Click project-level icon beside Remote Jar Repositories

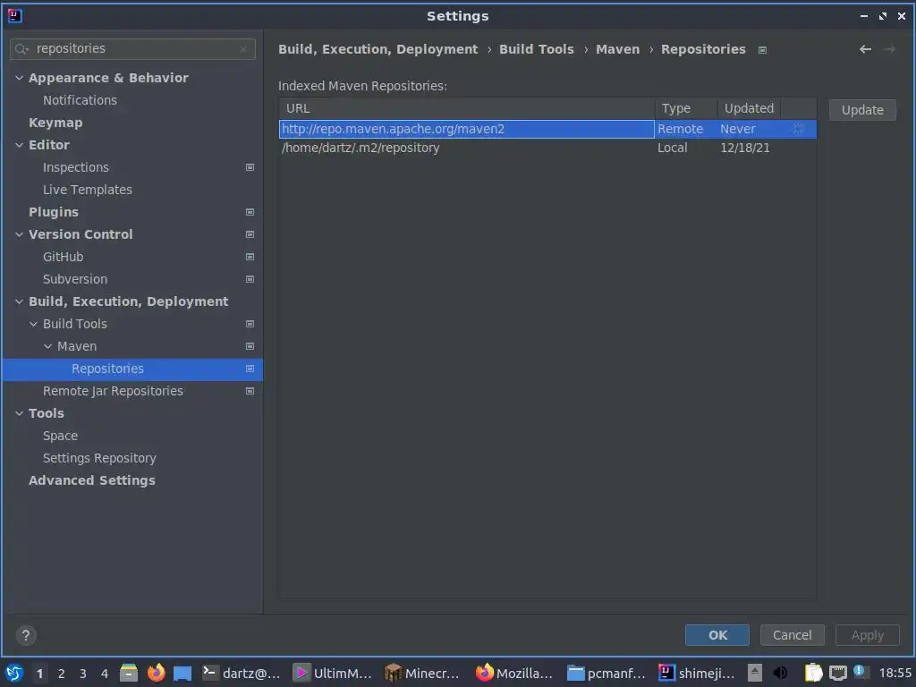[x=250, y=391]
